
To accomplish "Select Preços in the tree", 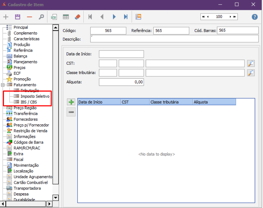I will (x=20, y=67).
